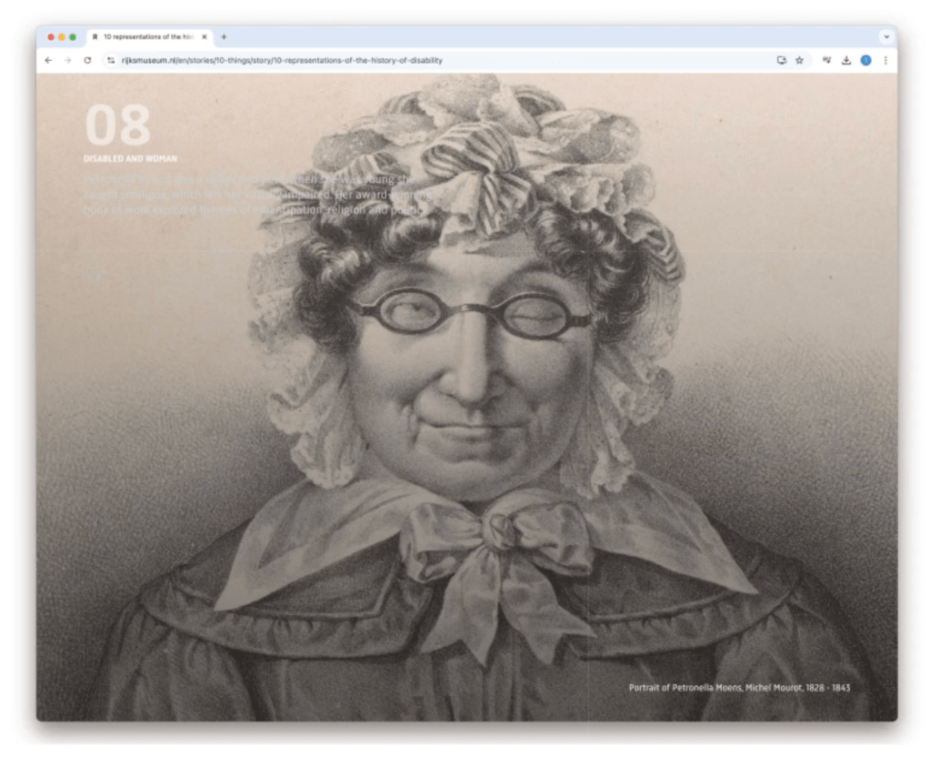
Task: Click the cast/install icon in address bar
Action: (x=781, y=60)
